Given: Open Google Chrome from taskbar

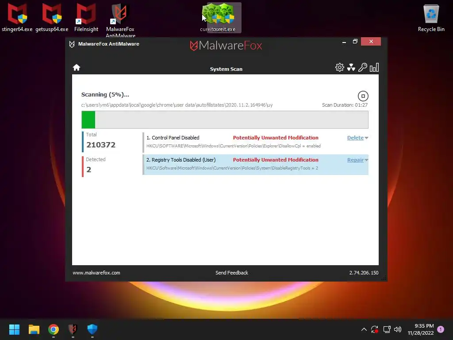Looking at the screenshot, I should point(54,329).
